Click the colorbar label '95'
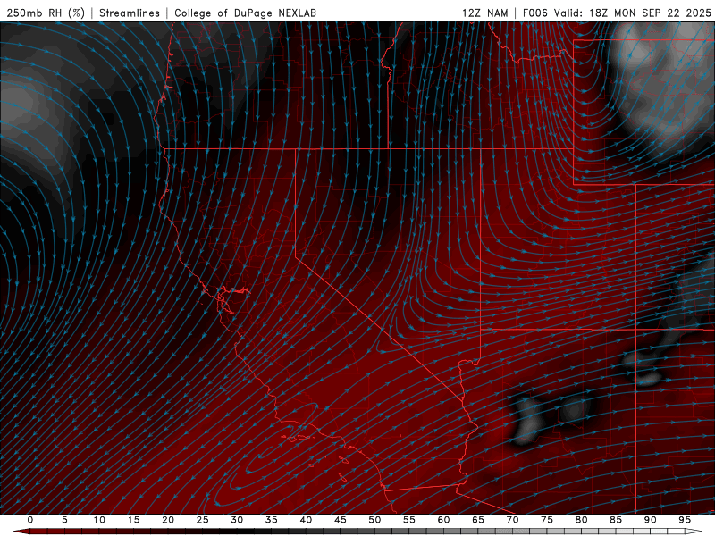 tap(685, 520)
